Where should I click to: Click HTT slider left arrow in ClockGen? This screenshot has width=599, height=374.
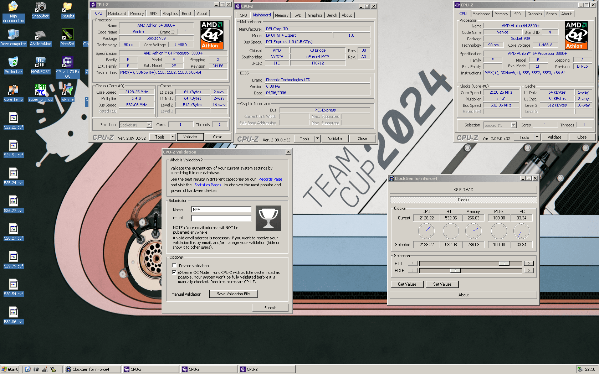(x=413, y=264)
